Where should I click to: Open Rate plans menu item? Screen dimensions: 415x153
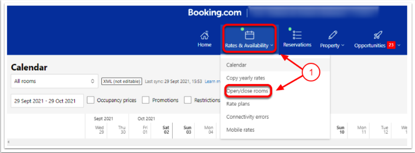coord(238,104)
